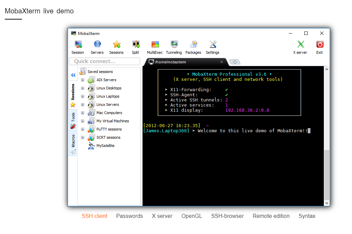Select the Split terminal icon
Screen dimensions: 352x234
pyautogui.click(x=136, y=44)
